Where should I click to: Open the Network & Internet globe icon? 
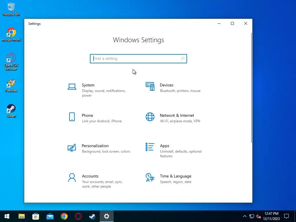coord(150,117)
